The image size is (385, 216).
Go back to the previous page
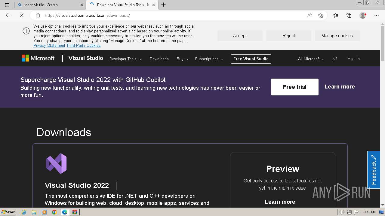click(x=8, y=15)
